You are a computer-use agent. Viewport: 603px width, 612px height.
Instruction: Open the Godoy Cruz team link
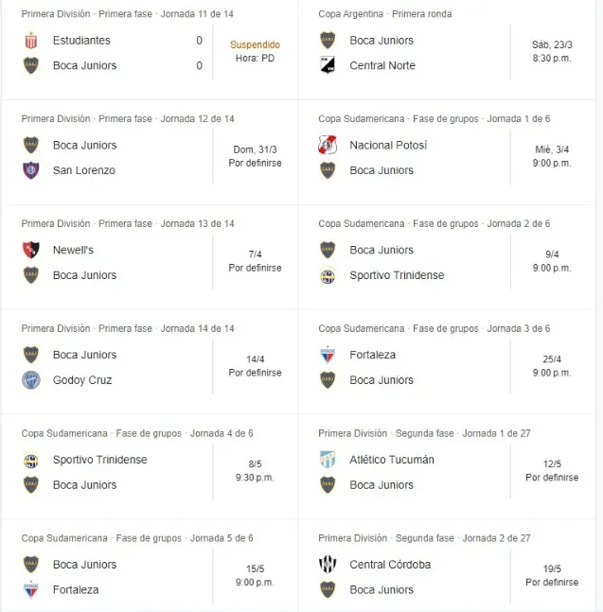tap(82, 380)
